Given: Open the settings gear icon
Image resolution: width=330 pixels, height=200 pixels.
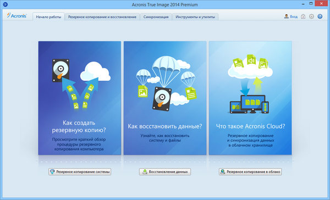Looking at the screenshot, I should pos(311,16).
